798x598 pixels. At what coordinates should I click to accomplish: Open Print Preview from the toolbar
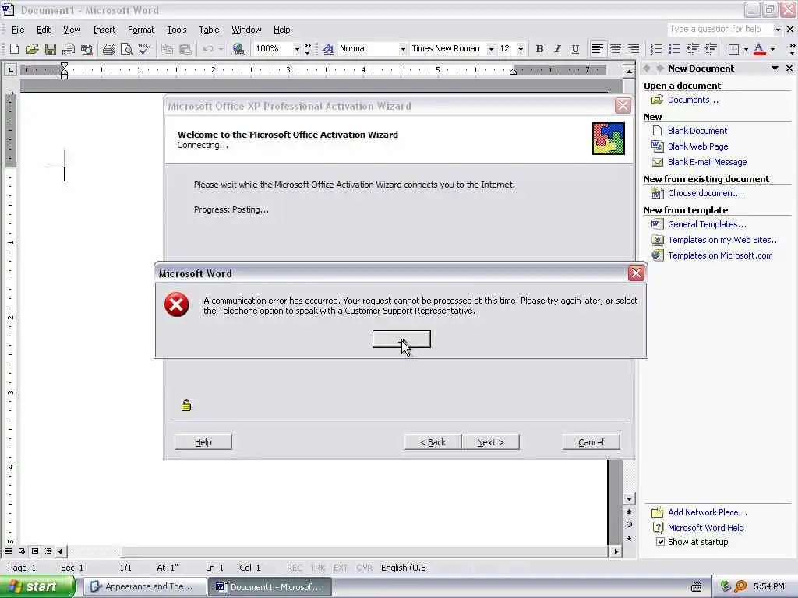click(x=126, y=49)
